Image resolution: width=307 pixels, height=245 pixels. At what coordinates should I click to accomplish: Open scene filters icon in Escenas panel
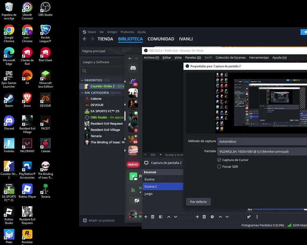[161, 217]
